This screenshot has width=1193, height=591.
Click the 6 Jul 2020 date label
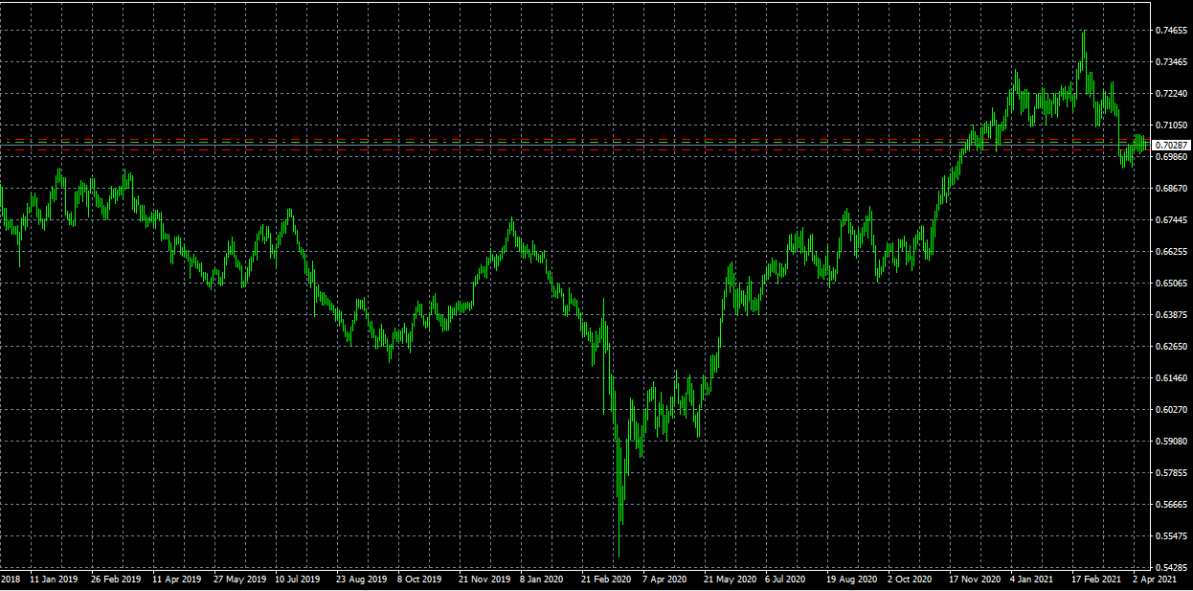pyautogui.click(x=785, y=580)
